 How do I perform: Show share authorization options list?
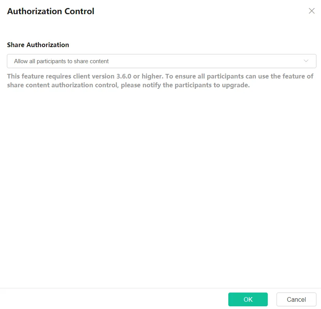(x=306, y=61)
